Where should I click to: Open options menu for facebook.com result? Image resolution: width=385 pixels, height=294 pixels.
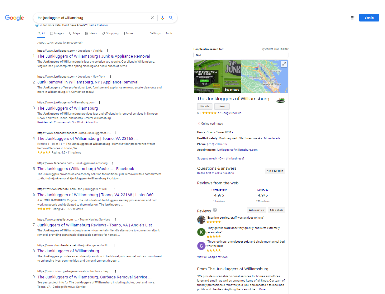point(113,163)
